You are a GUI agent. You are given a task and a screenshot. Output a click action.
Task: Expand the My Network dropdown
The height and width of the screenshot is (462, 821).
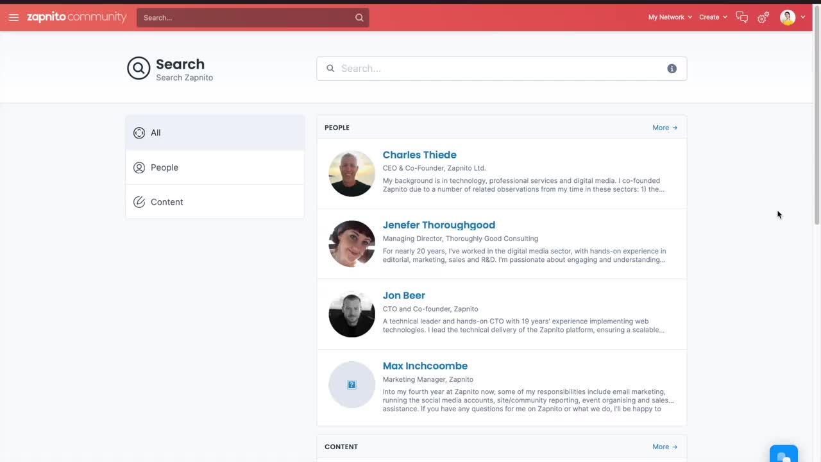pos(670,17)
